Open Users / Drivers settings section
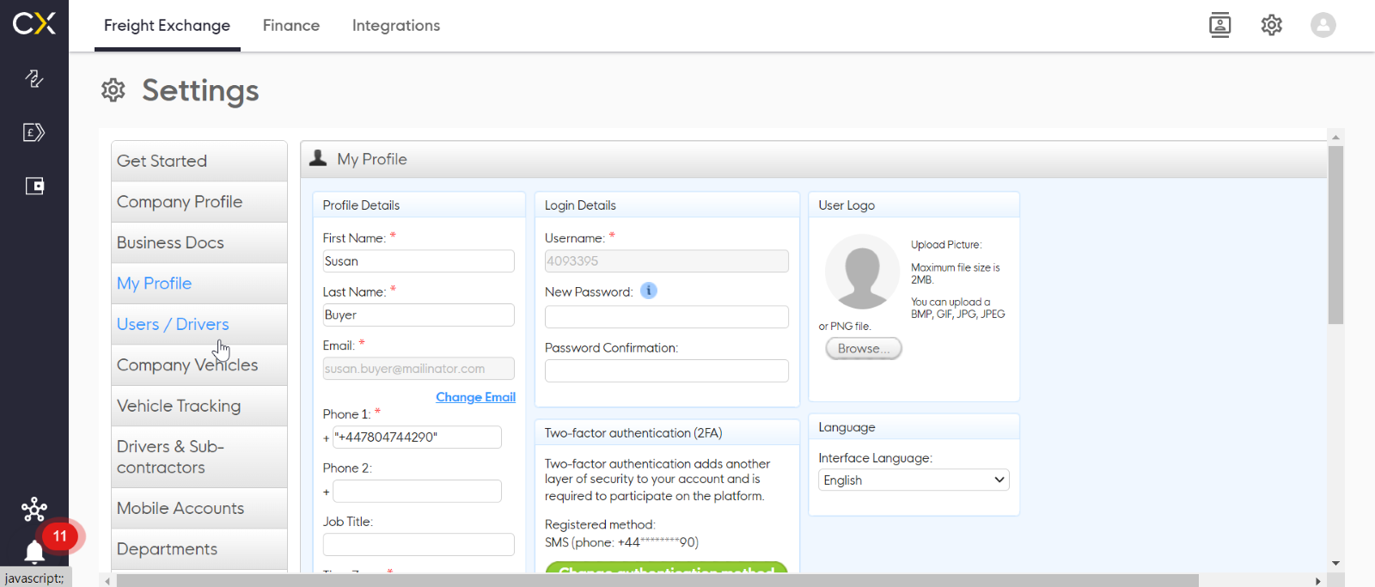The width and height of the screenshot is (1375, 587). [199, 324]
